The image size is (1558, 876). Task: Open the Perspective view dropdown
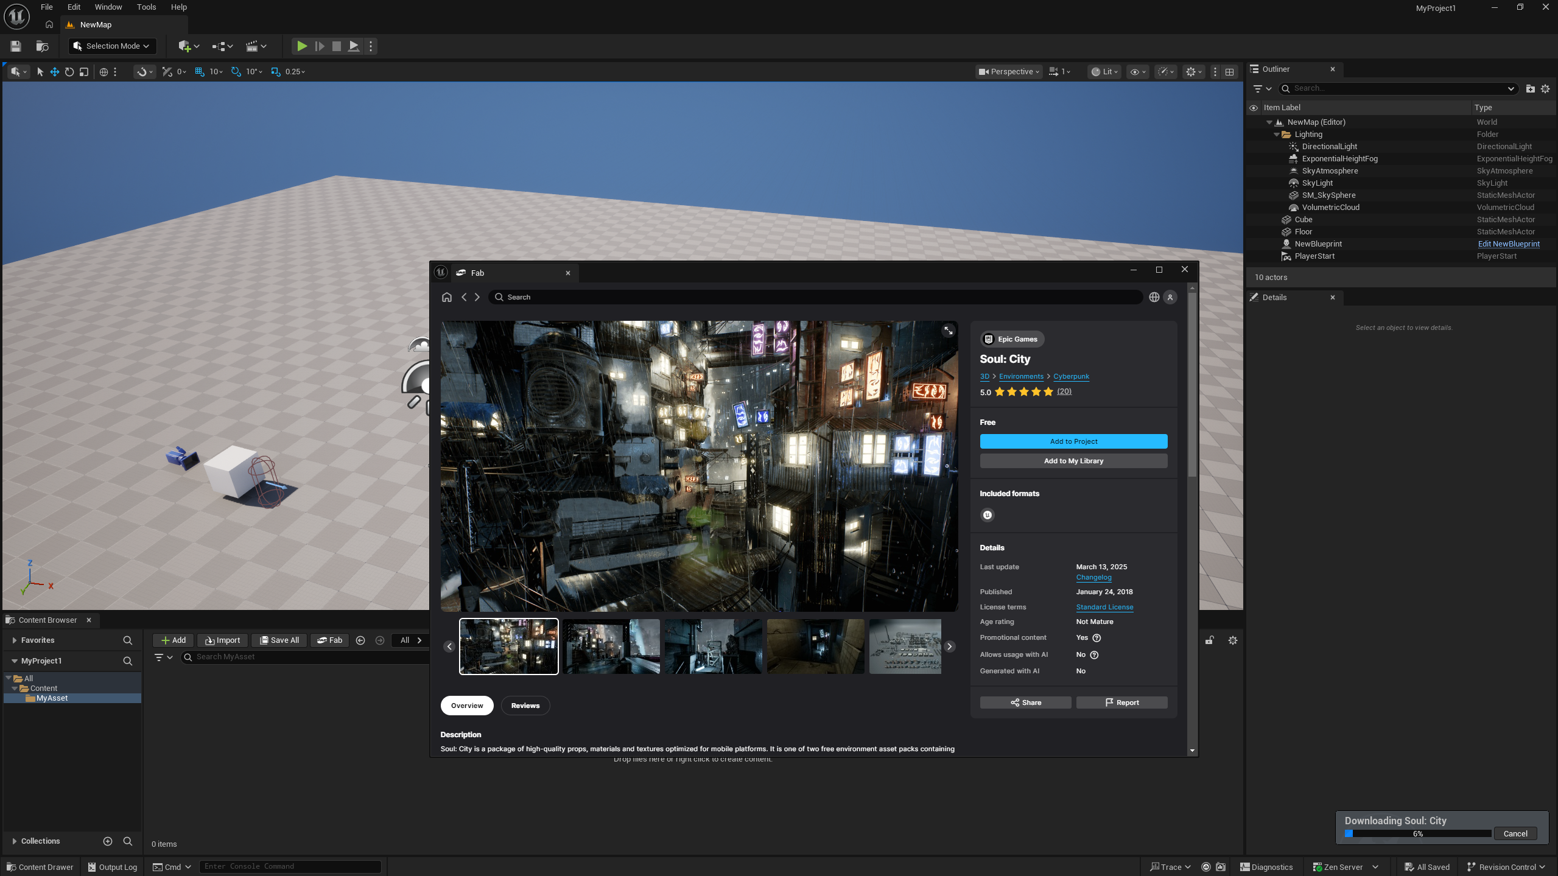[1009, 72]
